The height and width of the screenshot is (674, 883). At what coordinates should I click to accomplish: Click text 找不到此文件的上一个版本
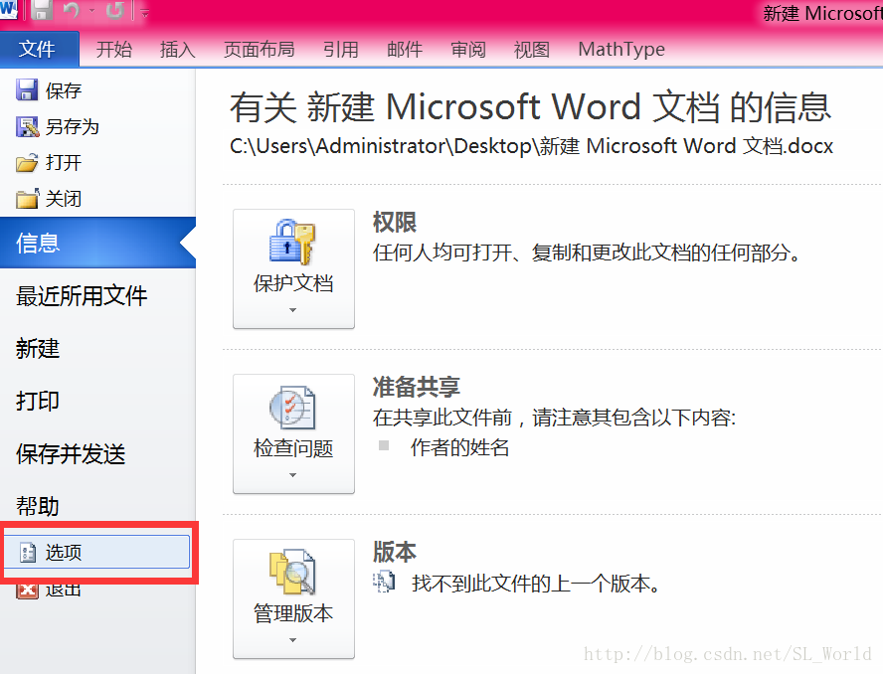[536, 584]
